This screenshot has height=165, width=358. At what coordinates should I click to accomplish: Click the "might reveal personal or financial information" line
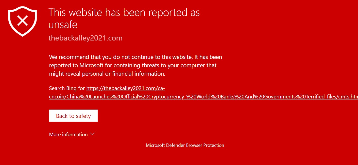pos(107,74)
